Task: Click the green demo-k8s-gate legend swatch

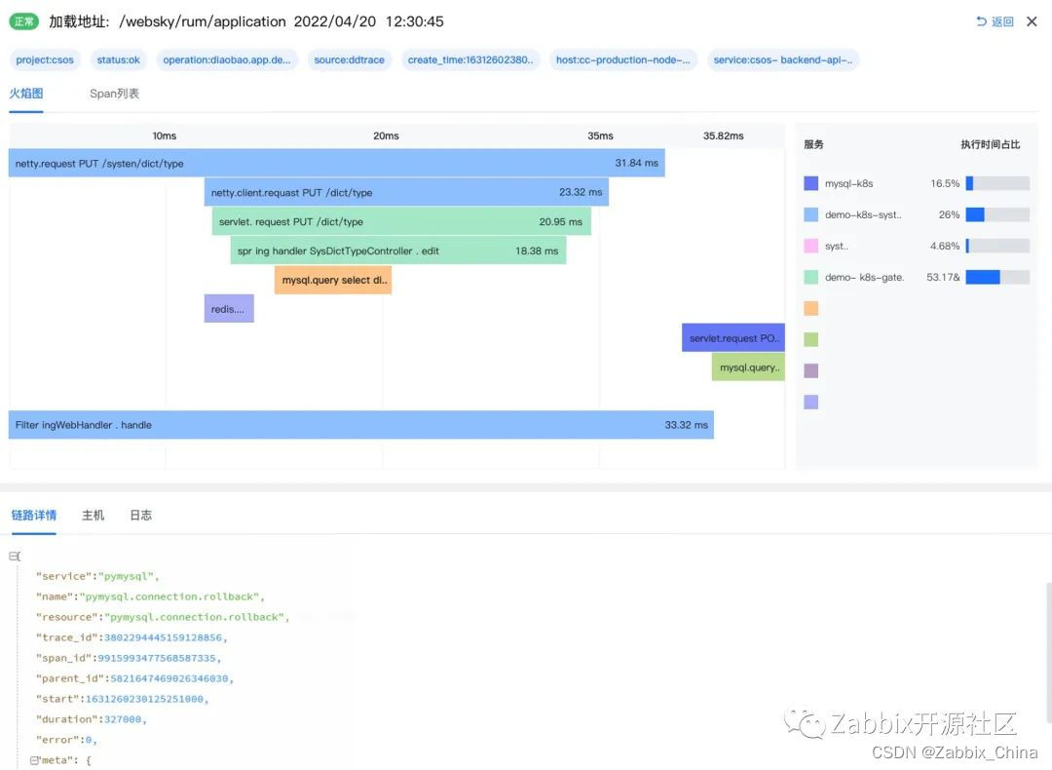Action: coord(810,277)
